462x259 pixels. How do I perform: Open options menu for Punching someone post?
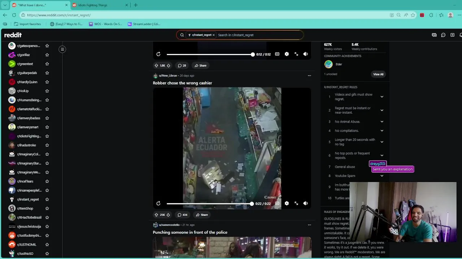(x=309, y=225)
